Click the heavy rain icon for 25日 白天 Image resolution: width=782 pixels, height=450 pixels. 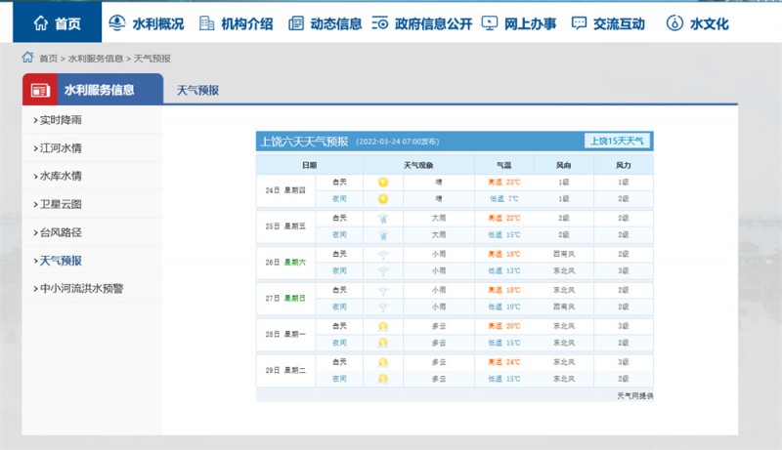click(383, 218)
